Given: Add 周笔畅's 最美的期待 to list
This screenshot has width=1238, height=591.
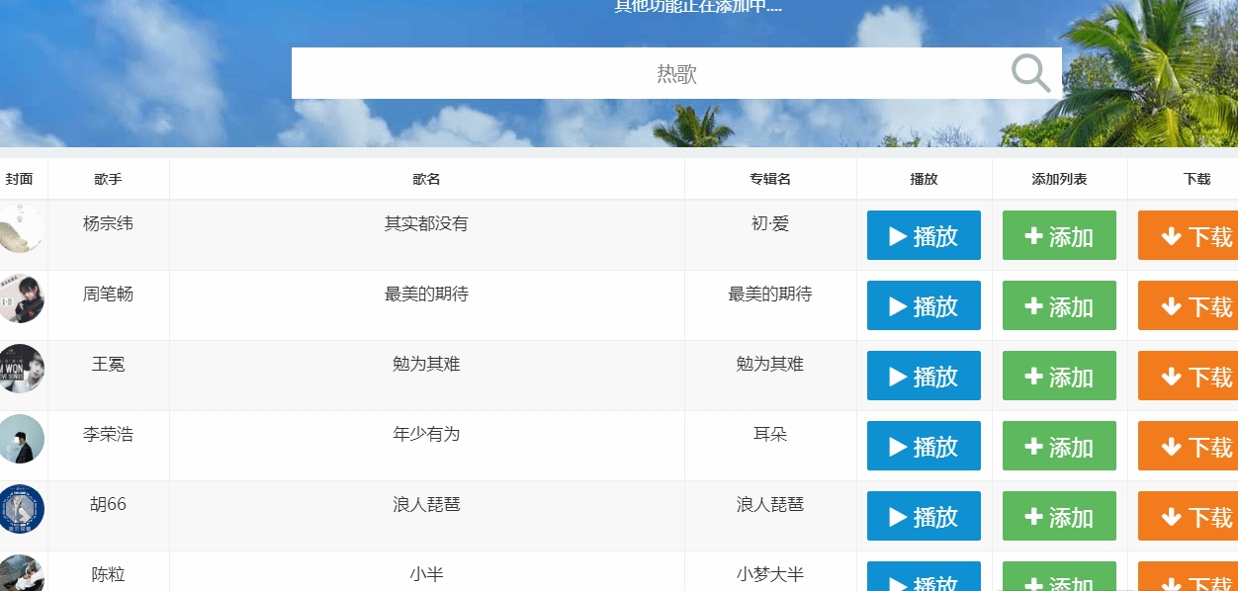Looking at the screenshot, I should pos(1059,305).
